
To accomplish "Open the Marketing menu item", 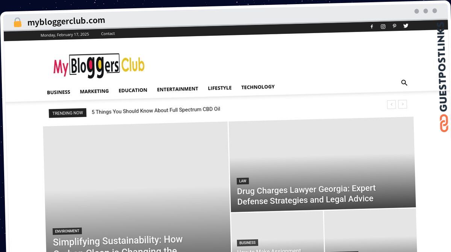I will [94, 91].
